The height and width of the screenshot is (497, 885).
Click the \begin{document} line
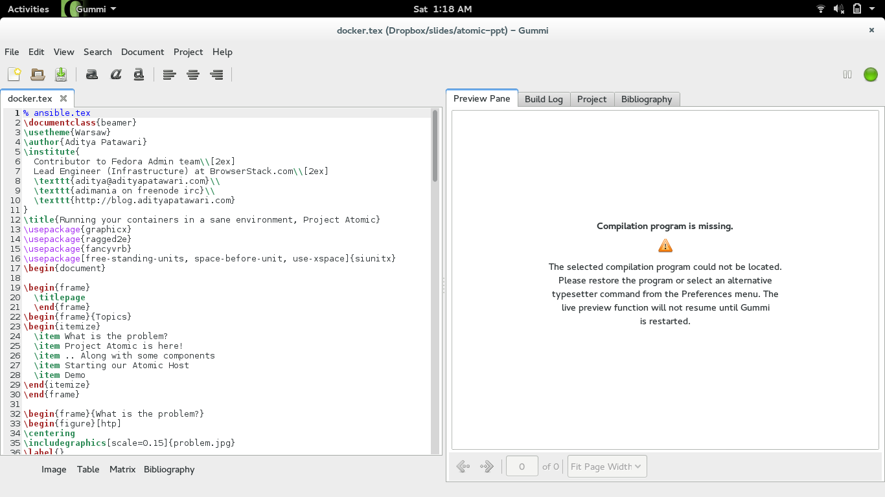point(65,268)
